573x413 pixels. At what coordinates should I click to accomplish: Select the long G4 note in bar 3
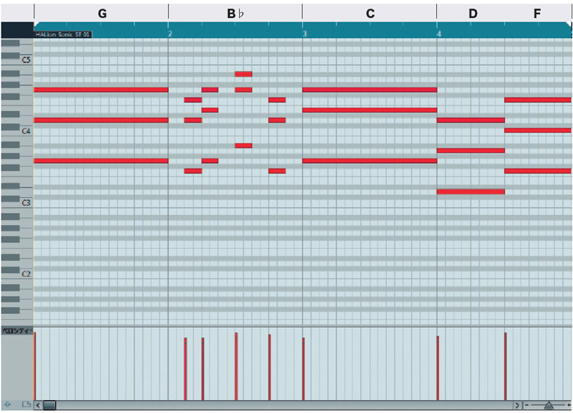coord(370,90)
